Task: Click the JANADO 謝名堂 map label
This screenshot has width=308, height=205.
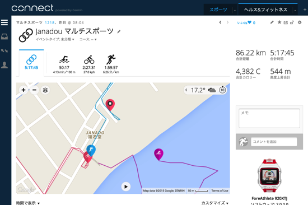Action: pyautogui.click(x=95, y=135)
